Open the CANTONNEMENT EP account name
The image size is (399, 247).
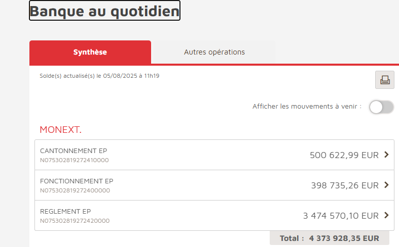click(x=74, y=151)
